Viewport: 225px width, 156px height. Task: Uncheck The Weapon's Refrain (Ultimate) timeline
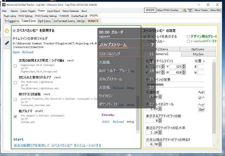click(15, 116)
